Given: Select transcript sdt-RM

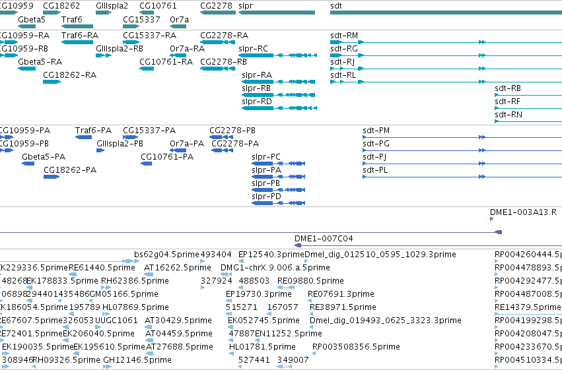Looking at the screenshot, I should [344, 36].
